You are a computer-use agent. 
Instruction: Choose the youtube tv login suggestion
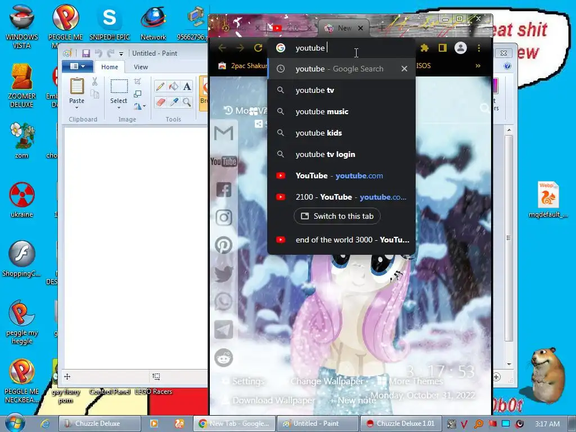[341, 154]
